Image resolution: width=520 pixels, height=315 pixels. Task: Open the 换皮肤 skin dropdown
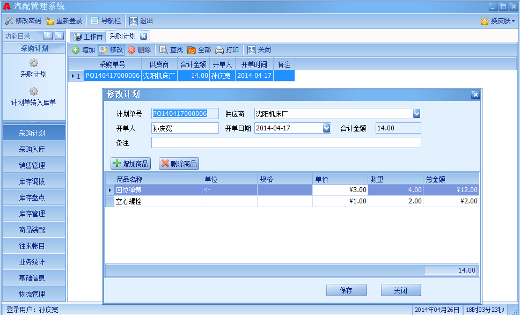click(497, 21)
